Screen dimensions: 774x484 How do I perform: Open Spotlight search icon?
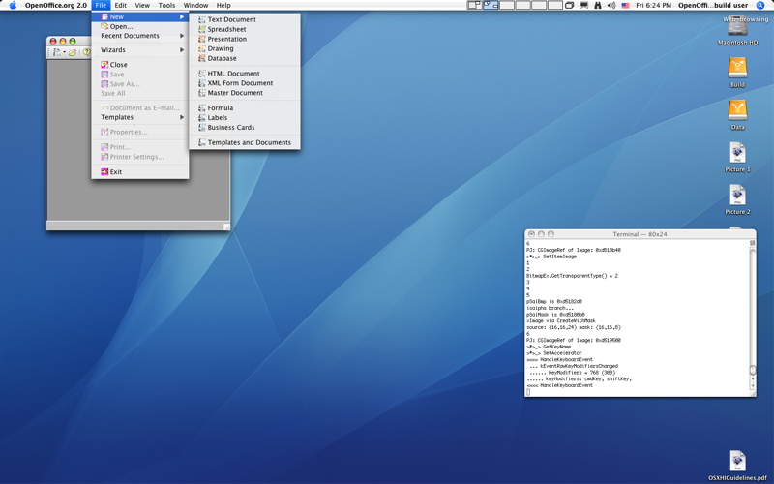tap(760, 6)
